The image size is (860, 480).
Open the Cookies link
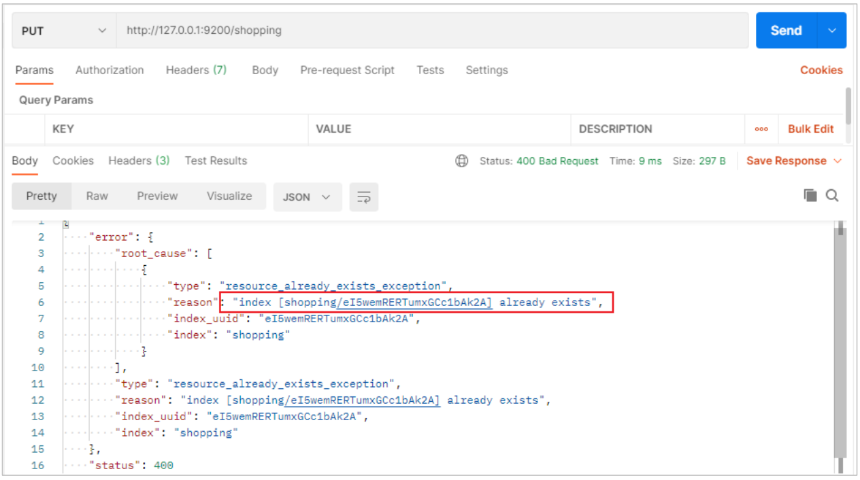(821, 70)
